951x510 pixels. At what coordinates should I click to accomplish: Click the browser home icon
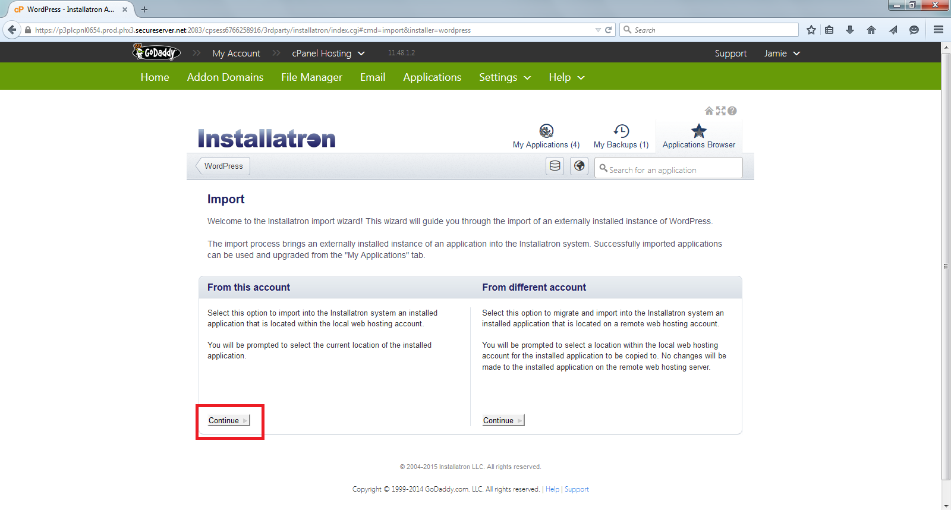[x=871, y=30]
